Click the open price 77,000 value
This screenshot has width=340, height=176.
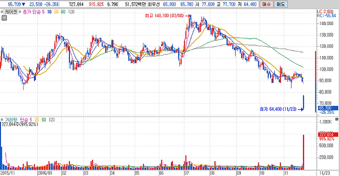tap(208, 4)
